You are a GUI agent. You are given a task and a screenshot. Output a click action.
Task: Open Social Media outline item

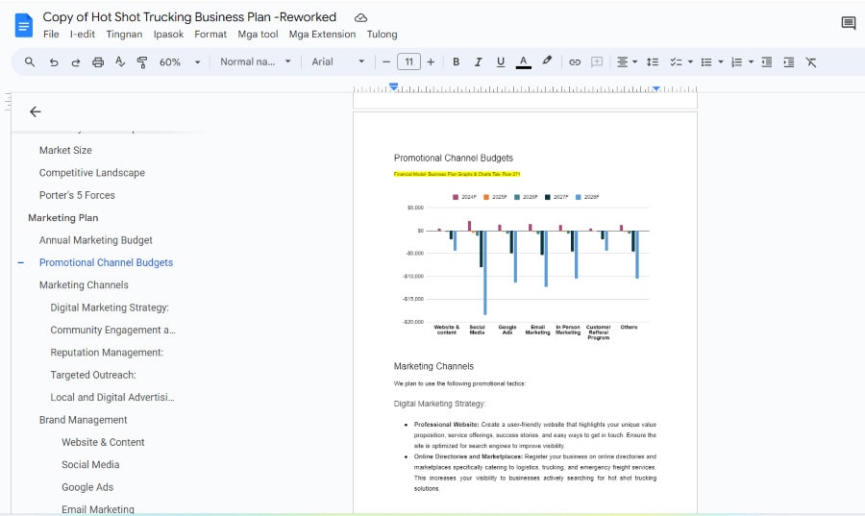pyautogui.click(x=90, y=465)
